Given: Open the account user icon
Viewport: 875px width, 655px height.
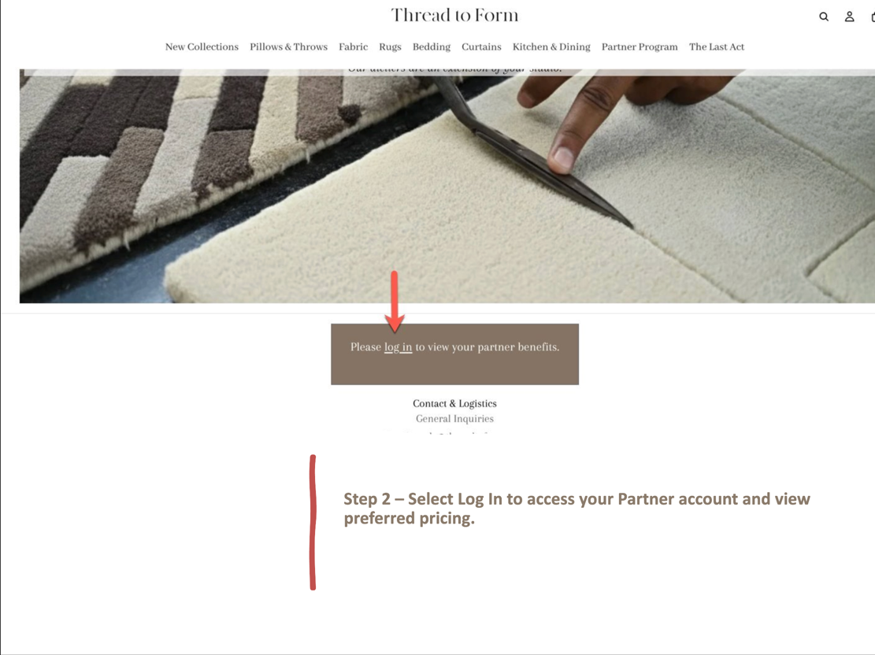Looking at the screenshot, I should (x=849, y=17).
